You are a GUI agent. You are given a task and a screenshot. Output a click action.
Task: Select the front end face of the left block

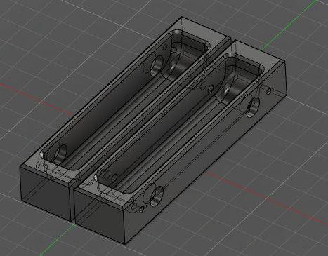tap(46, 193)
